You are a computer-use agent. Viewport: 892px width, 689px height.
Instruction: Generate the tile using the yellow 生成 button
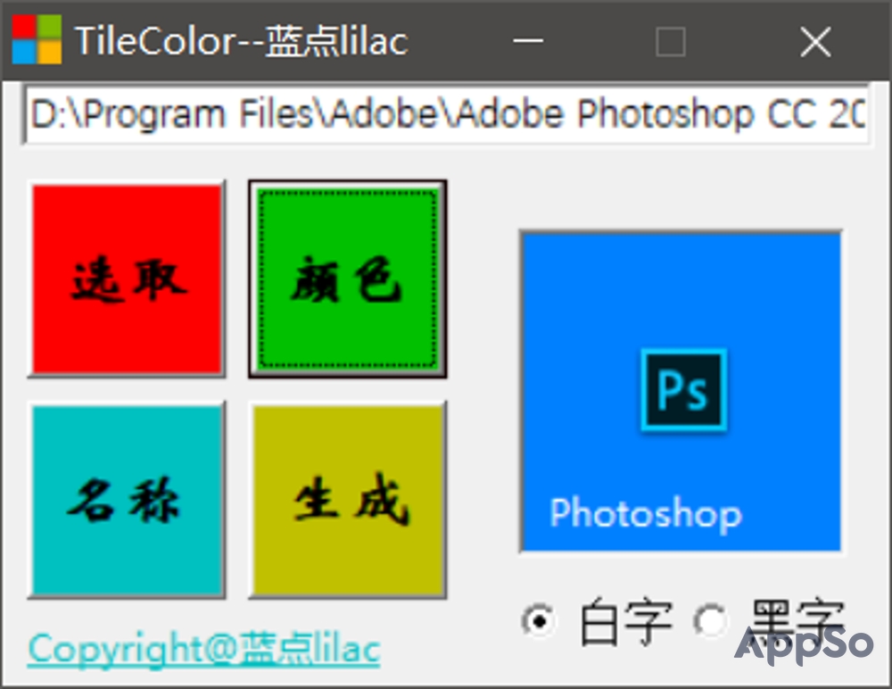click(347, 500)
